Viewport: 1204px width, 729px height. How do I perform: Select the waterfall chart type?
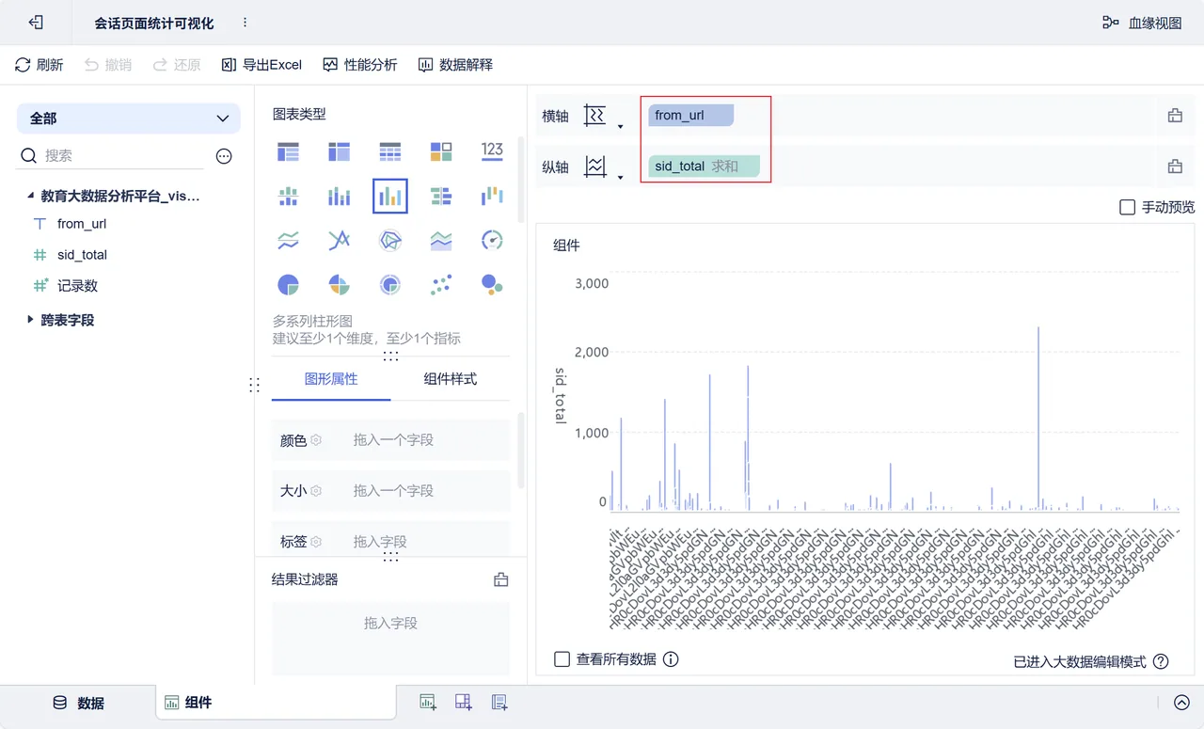coord(492,196)
